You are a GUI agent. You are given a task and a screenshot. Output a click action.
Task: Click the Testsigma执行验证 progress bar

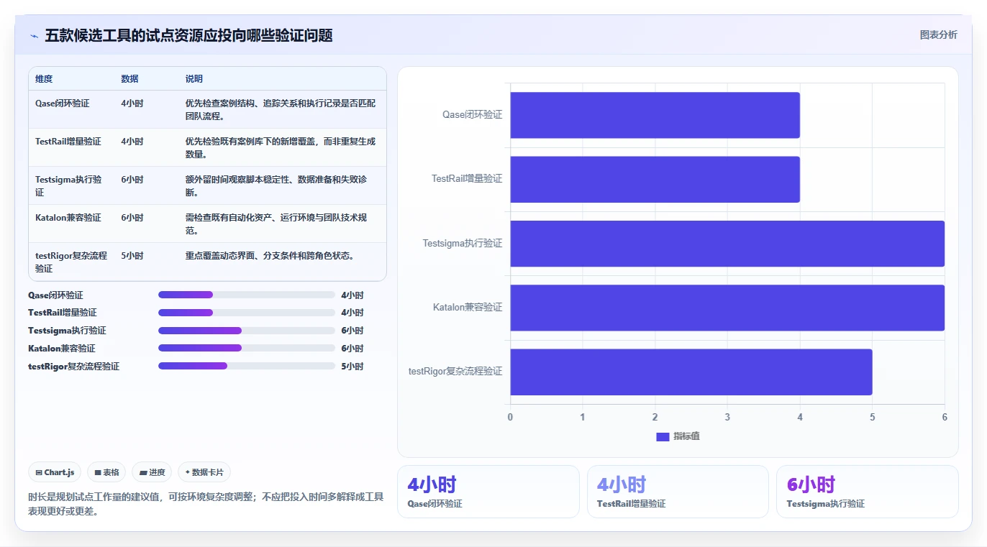click(247, 331)
